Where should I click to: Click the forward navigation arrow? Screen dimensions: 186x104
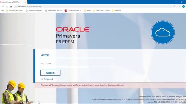3,7
